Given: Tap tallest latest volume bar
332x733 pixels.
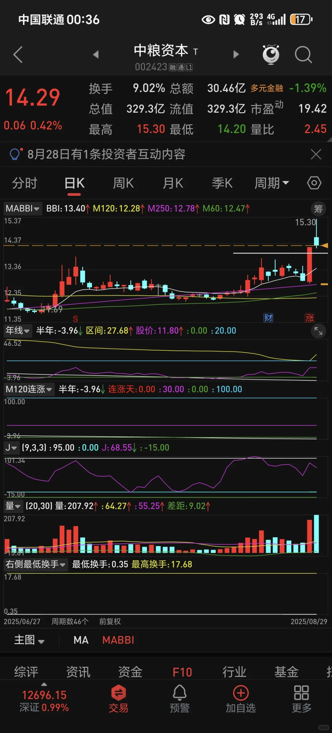Looking at the screenshot, I should tap(316, 534).
